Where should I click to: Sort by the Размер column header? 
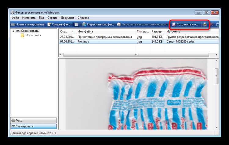click(x=158, y=31)
